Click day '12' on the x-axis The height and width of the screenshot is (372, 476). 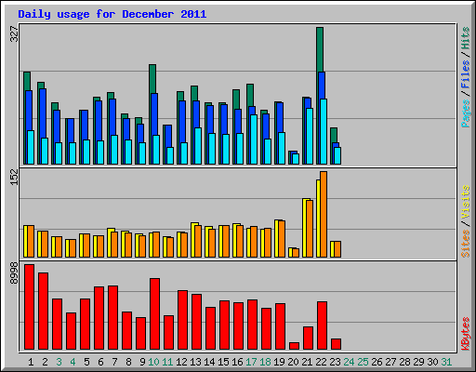[x=181, y=362]
